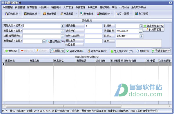174x114 pixels.
Task: Open 销售出货 toolbar button
Action: tap(30, 14)
